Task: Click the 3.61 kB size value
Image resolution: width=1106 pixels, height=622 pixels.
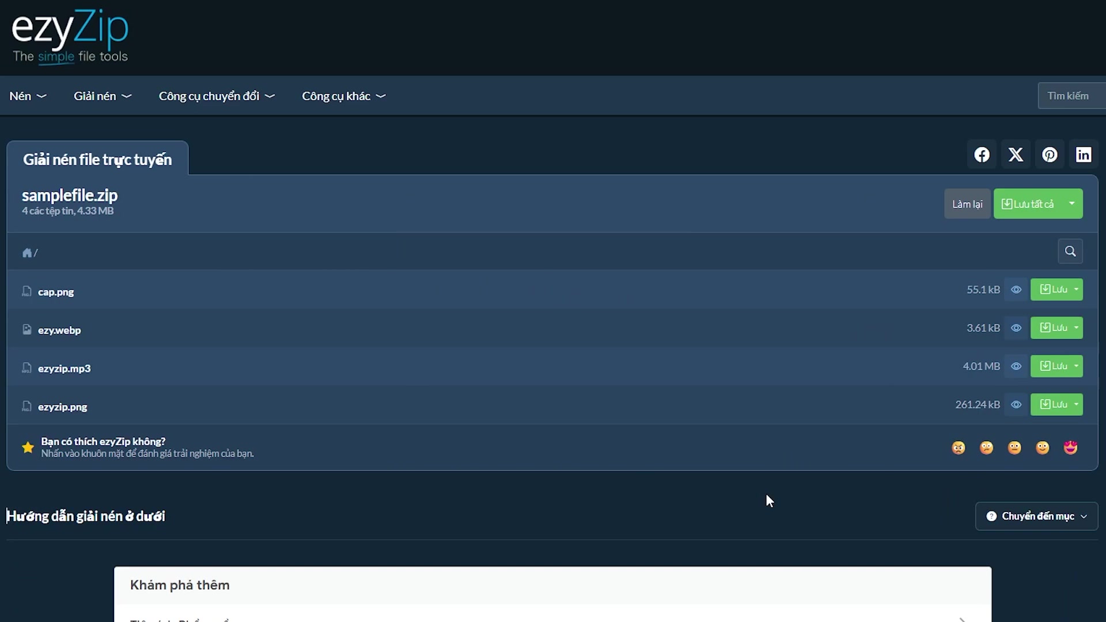Action: (x=983, y=328)
